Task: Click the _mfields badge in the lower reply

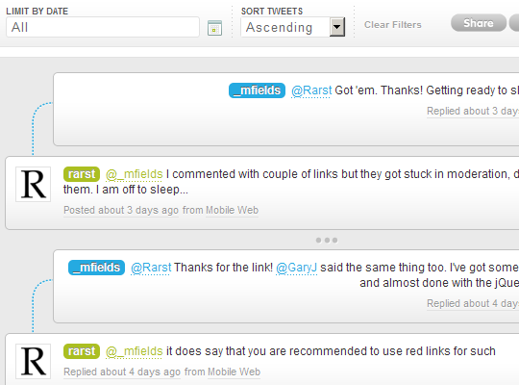Action: [96, 268]
